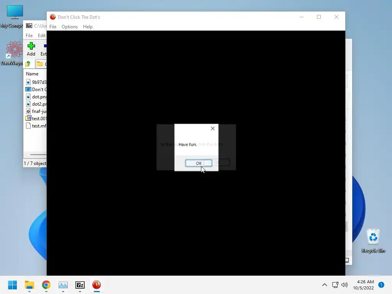
Task: Select dot2.png in the 7-Zip file list
Action: (x=36, y=104)
